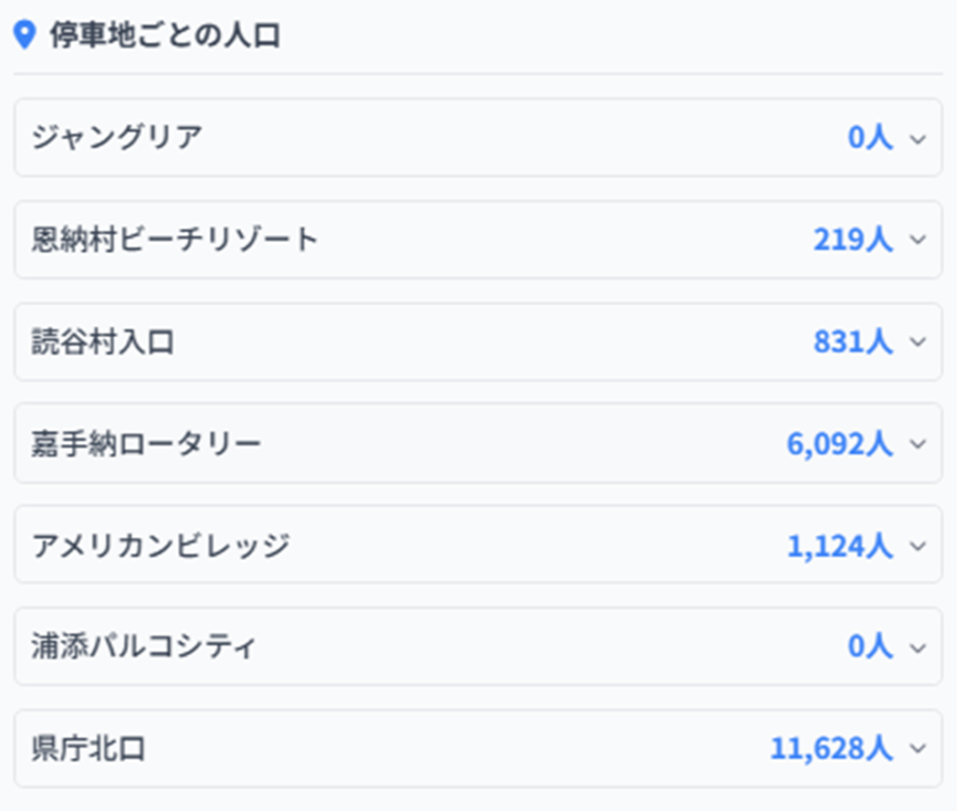This screenshot has width=975, height=811.
Task: Expand the 県庁北口 chevron arrow
Action: pyautogui.click(x=918, y=749)
